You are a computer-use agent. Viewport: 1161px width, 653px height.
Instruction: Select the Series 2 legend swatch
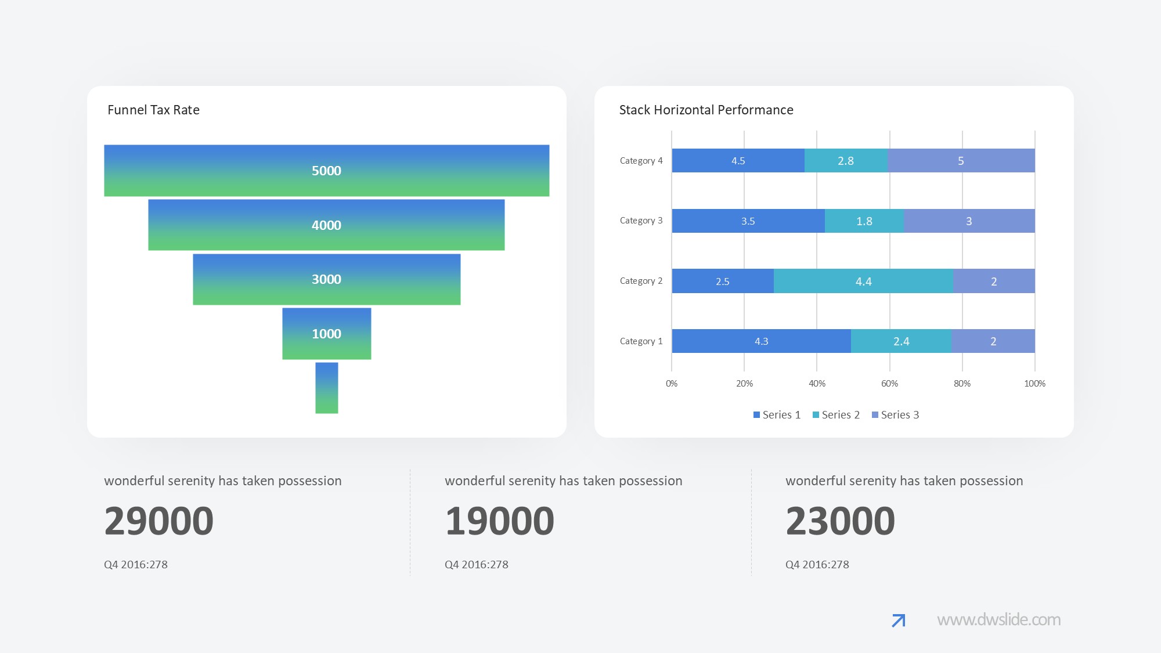pos(816,415)
